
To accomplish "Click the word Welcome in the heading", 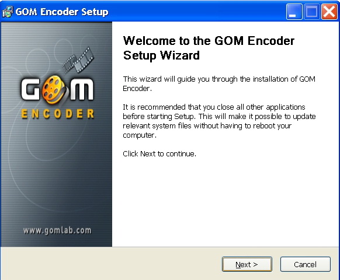I will click(149, 41).
